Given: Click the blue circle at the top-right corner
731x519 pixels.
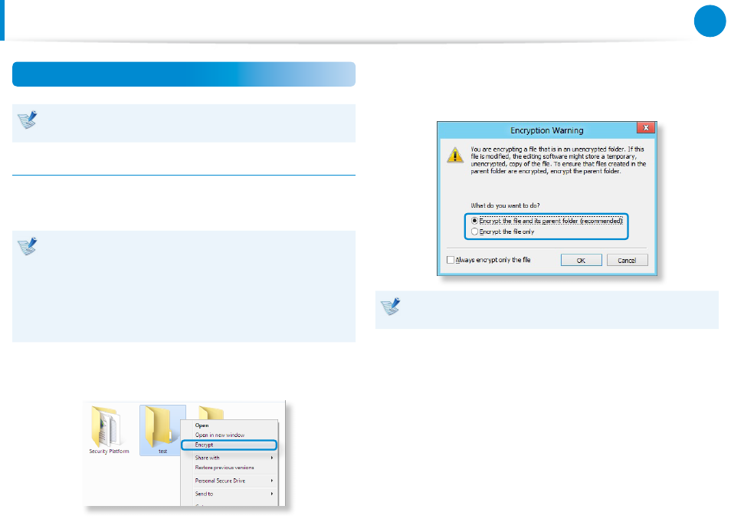Looking at the screenshot, I should click(710, 21).
